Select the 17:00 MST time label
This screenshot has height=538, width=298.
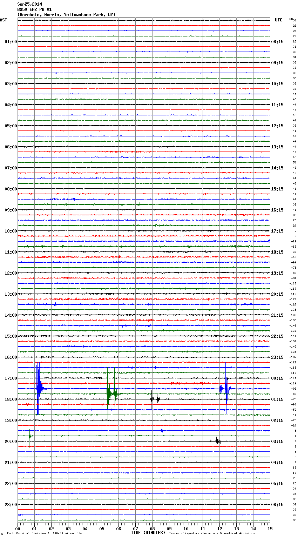pyautogui.click(x=11, y=378)
